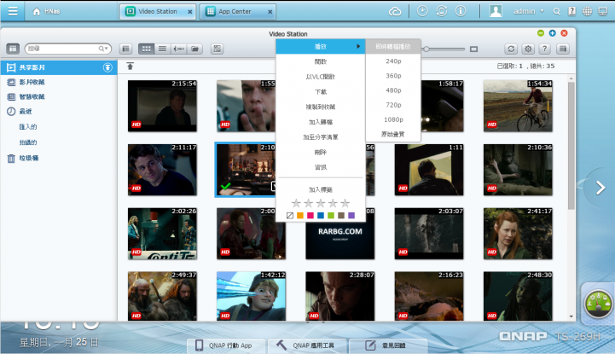Image resolution: width=615 pixels, height=354 pixels.
Task: Refresh the video library
Action: tap(511, 49)
